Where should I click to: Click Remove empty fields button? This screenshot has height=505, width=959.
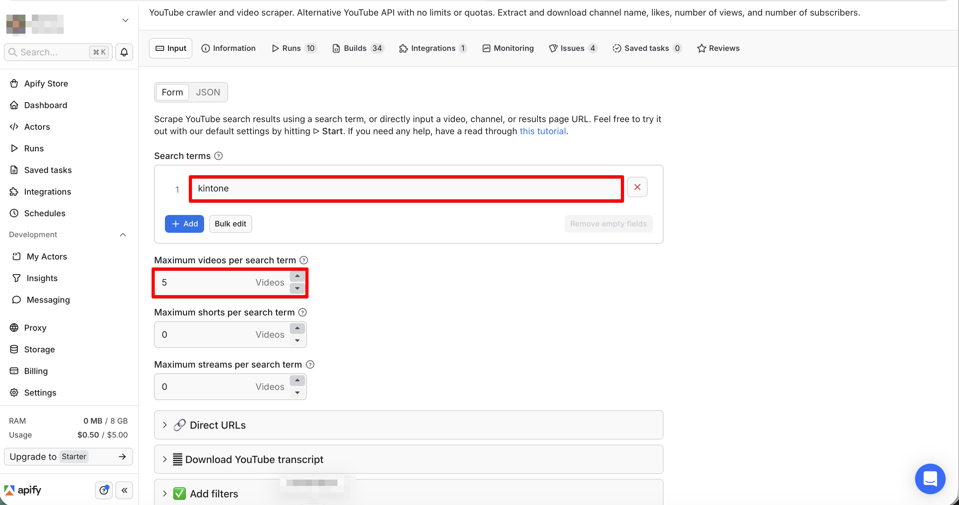click(608, 224)
